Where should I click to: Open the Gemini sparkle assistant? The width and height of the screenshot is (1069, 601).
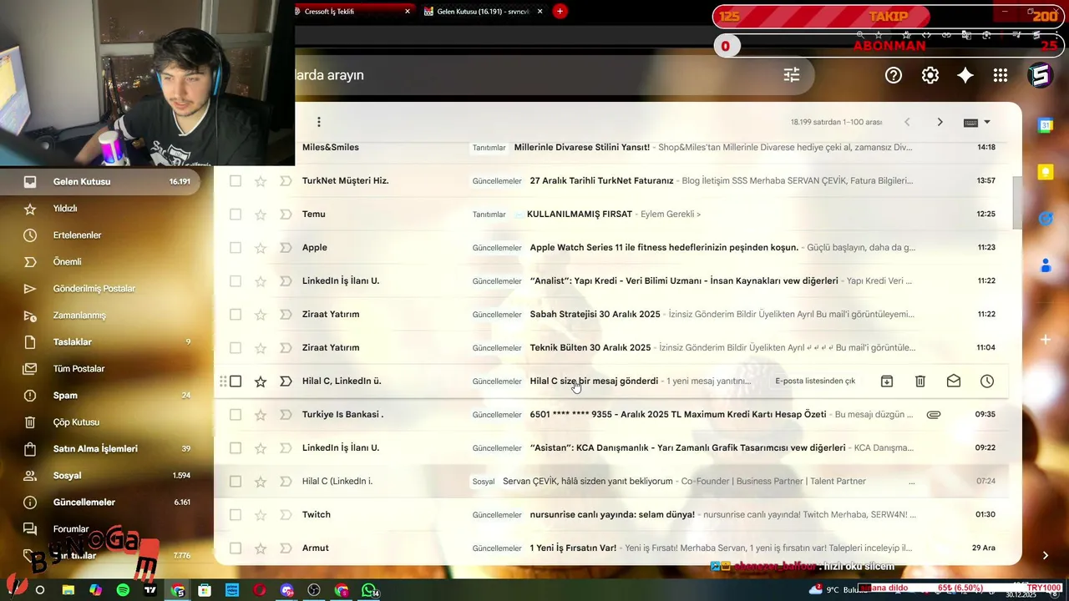(x=965, y=75)
